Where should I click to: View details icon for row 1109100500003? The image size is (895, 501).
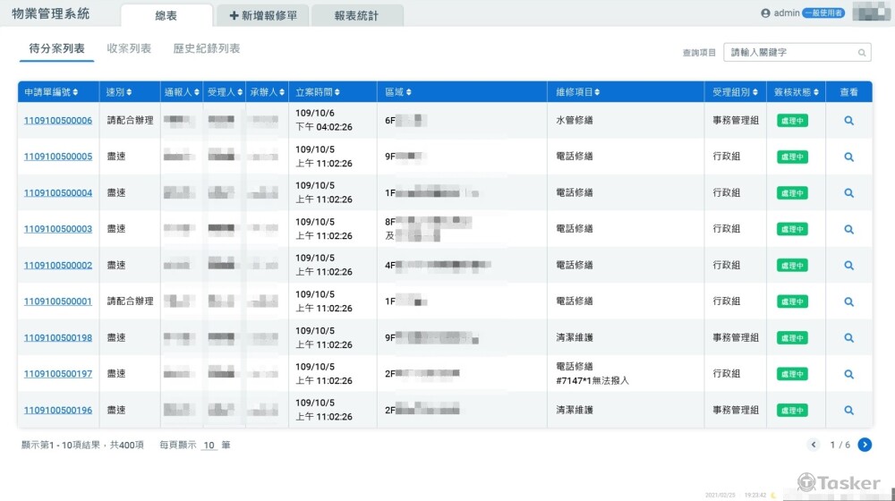pos(848,229)
